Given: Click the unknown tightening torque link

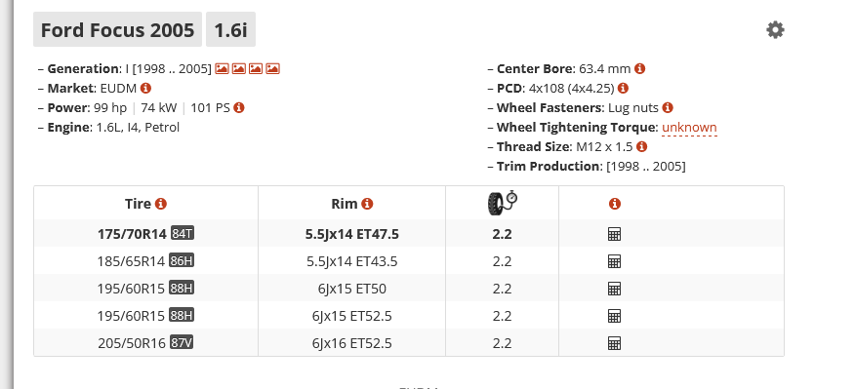Looking at the screenshot, I should click(x=689, y=128).
